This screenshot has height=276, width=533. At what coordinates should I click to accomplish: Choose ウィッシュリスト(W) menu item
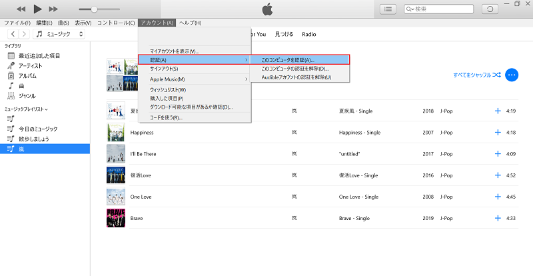195,90
